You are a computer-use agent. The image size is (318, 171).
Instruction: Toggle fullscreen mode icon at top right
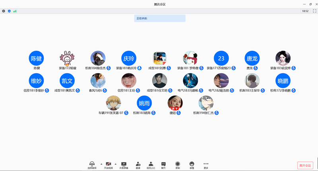pos(314,11)
